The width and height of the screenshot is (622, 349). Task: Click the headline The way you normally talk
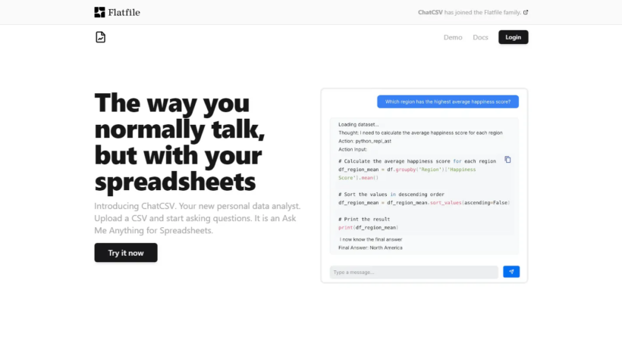click(180, 142)
